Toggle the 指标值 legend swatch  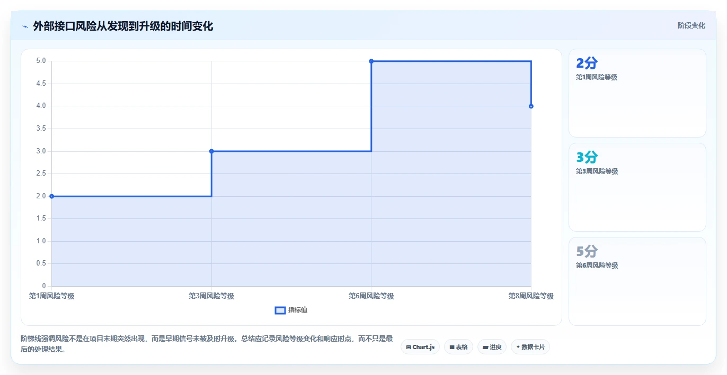[280, 310]
